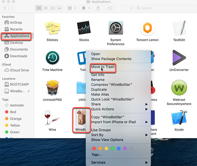This screenshot has height=166, width=197.
Task: Open Documents in sidebar
Action: pos(17,49)
